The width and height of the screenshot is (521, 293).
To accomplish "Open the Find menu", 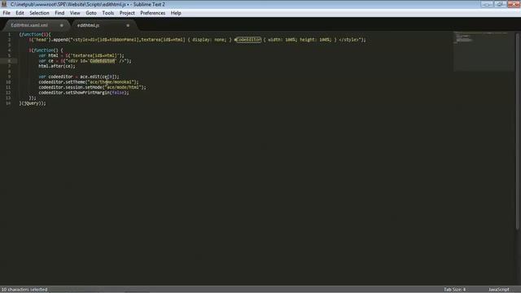I will click(59, 13).
